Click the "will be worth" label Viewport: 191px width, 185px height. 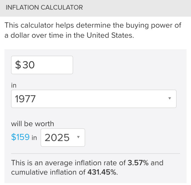33,124
